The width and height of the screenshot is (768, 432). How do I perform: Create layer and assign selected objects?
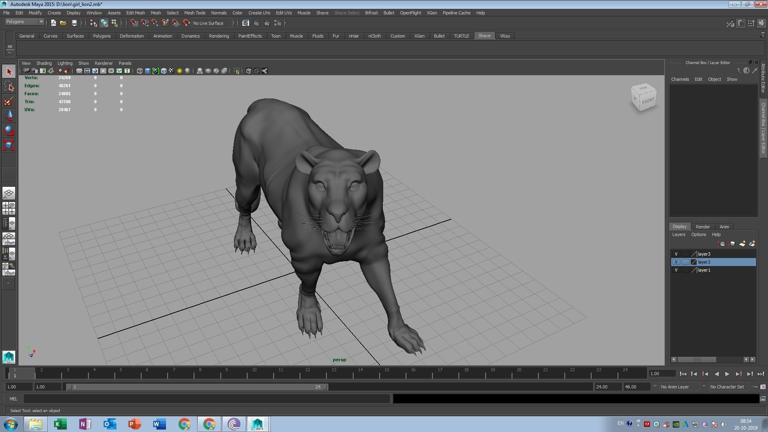pyautogui.click(x=752, y=244)
